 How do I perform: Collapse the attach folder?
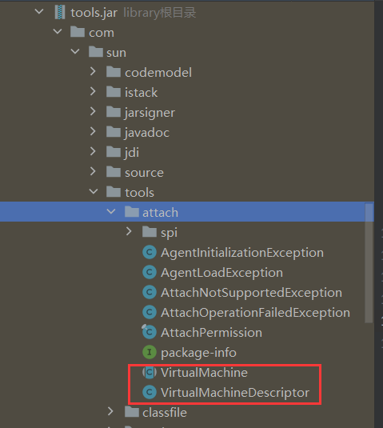click(111, 211)
